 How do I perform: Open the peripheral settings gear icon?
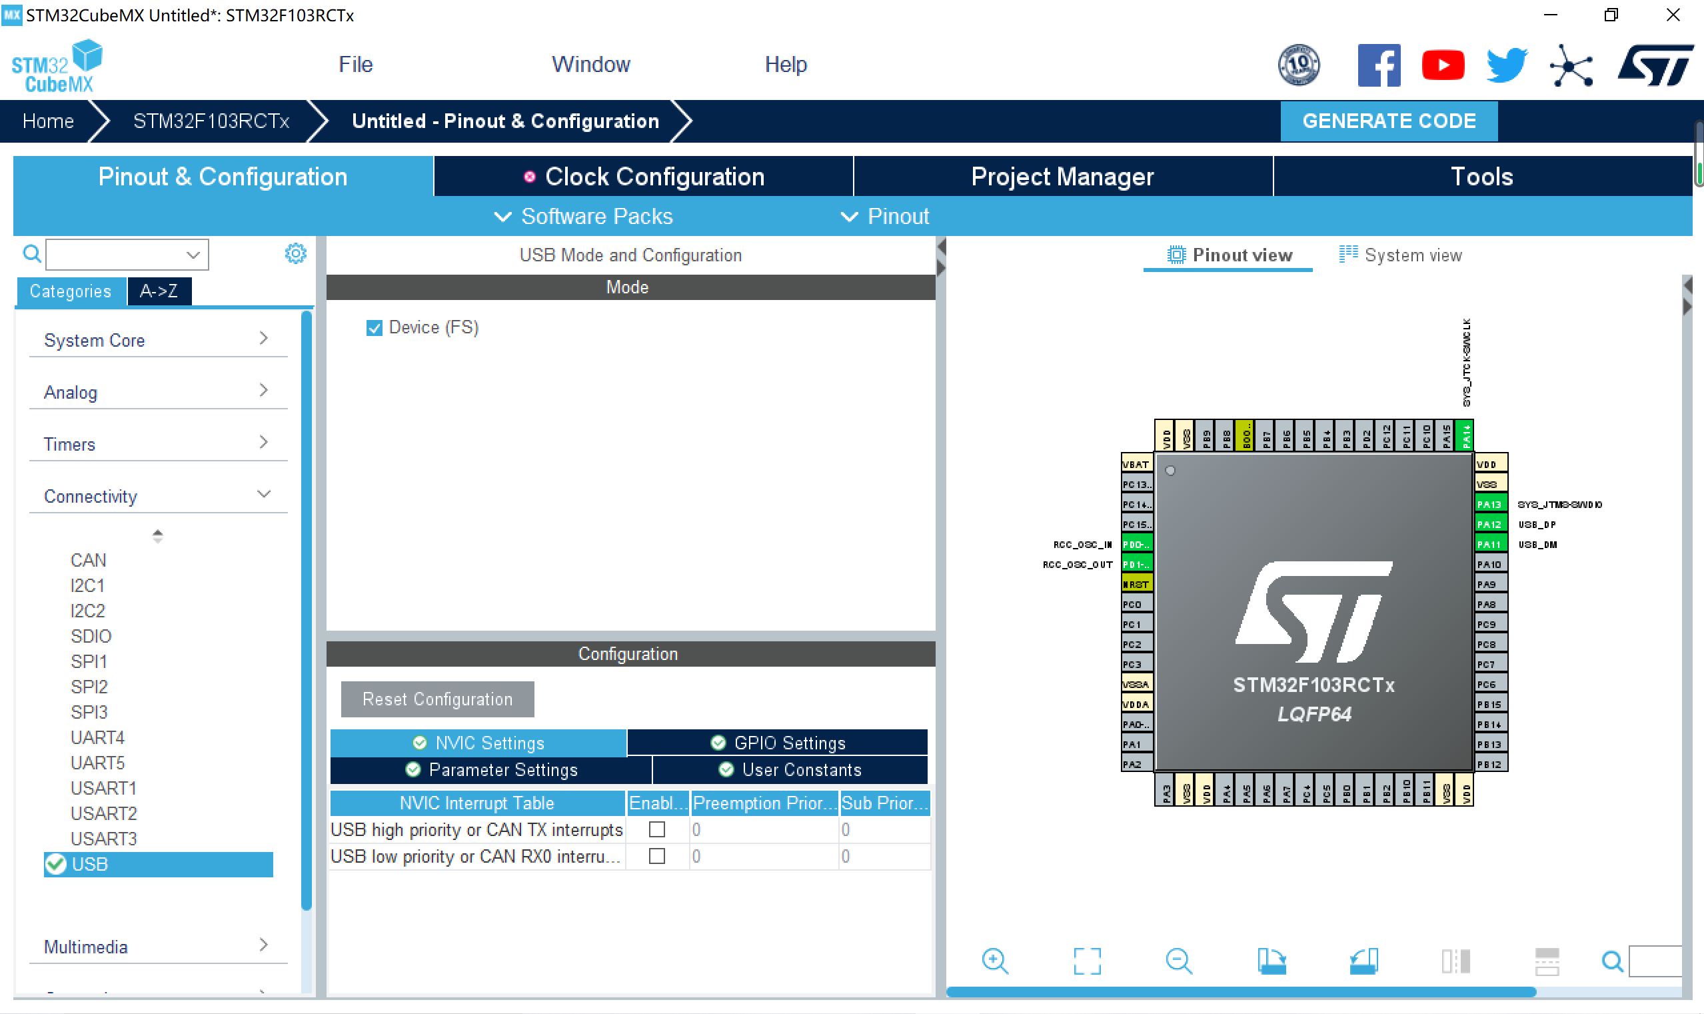(296, 253)
